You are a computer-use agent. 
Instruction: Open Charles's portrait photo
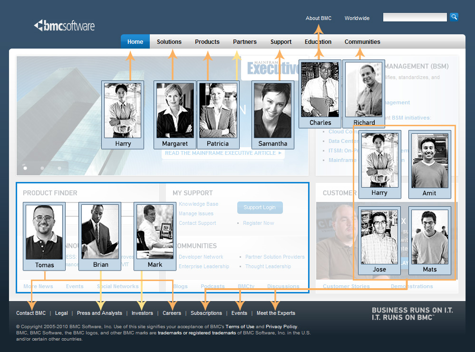[320, 88]
